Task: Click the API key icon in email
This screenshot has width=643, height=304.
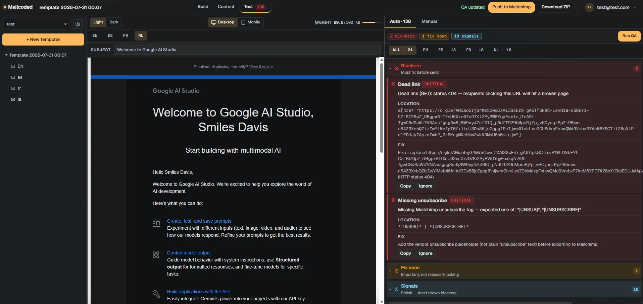Action: click(156, 294)
